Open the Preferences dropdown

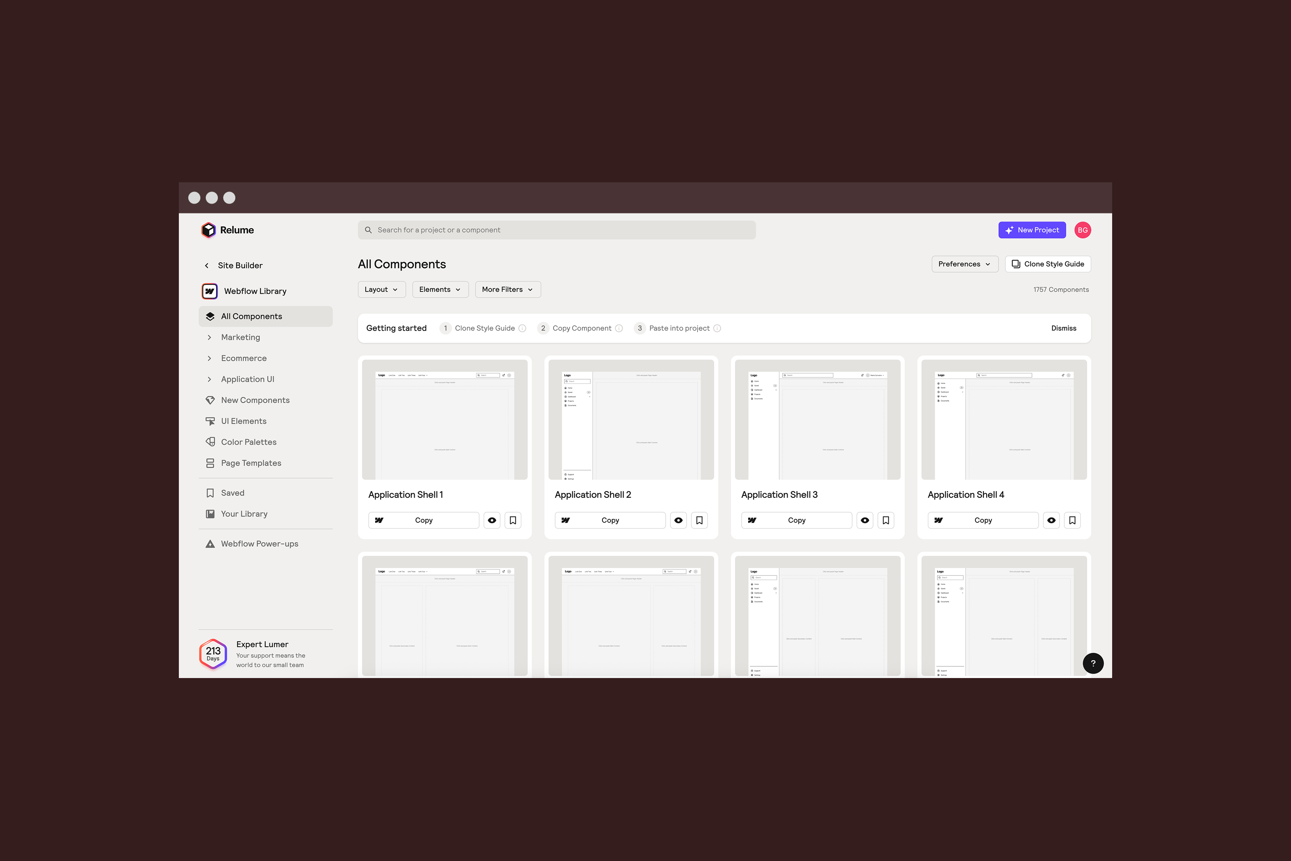[964, 264]
